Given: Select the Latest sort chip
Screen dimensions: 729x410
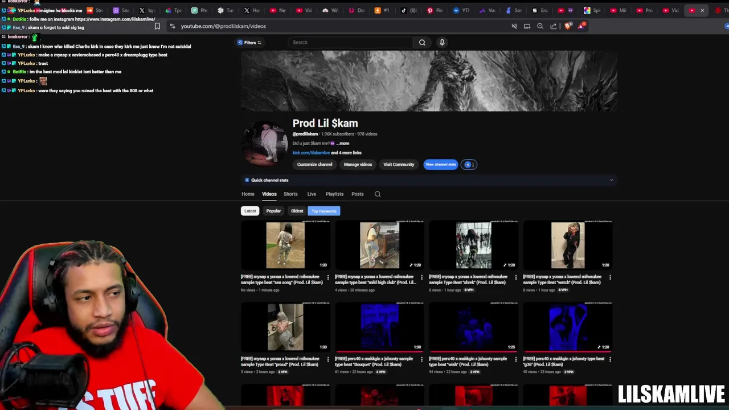Looking at the screenshot, I should [250, 211].
